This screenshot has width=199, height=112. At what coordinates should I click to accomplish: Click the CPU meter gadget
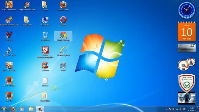click(187, 64)
